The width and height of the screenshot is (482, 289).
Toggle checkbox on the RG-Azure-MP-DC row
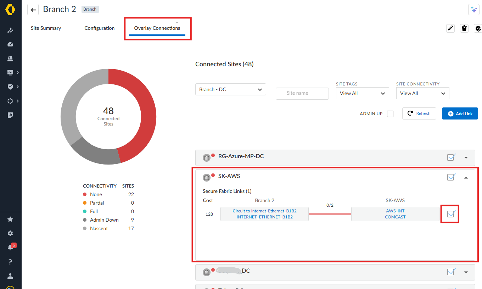point(451,157)
